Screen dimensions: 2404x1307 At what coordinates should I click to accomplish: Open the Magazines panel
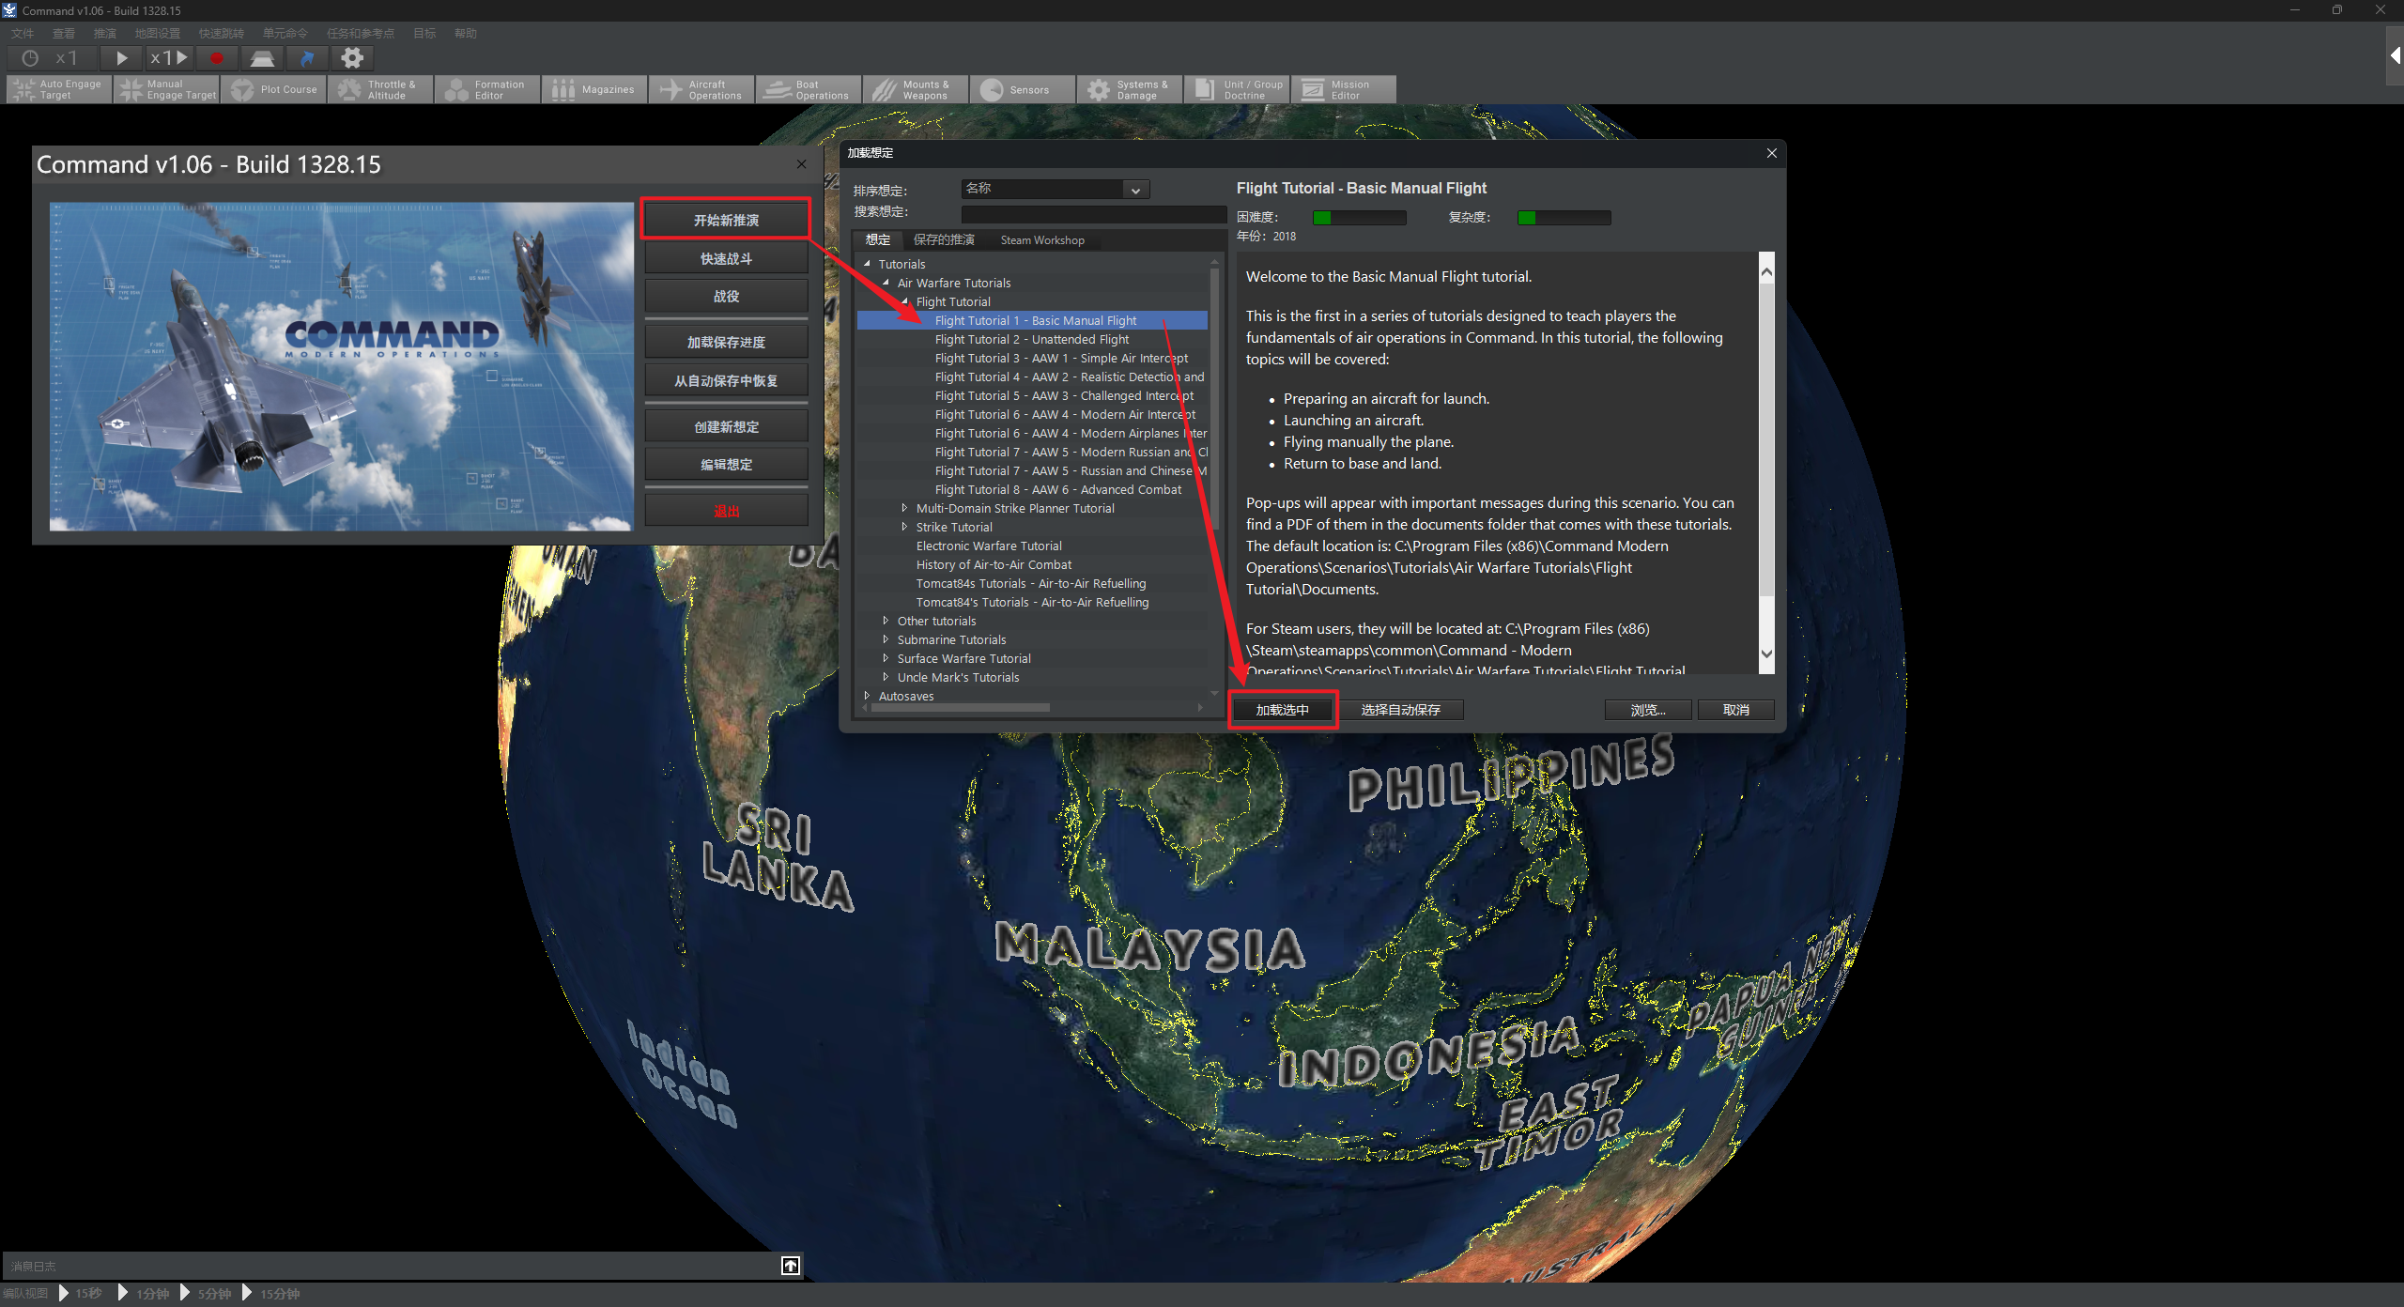click(x=594, y=90)
